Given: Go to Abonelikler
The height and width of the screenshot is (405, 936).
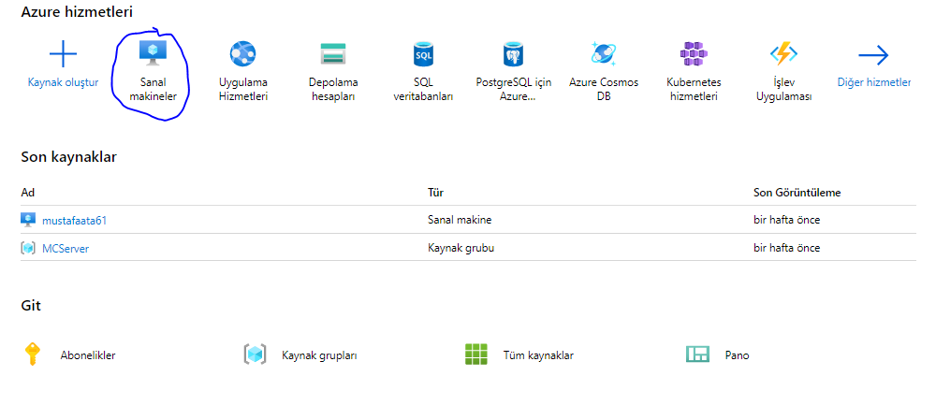Looking at the screenshot, I should pos(88,355).
